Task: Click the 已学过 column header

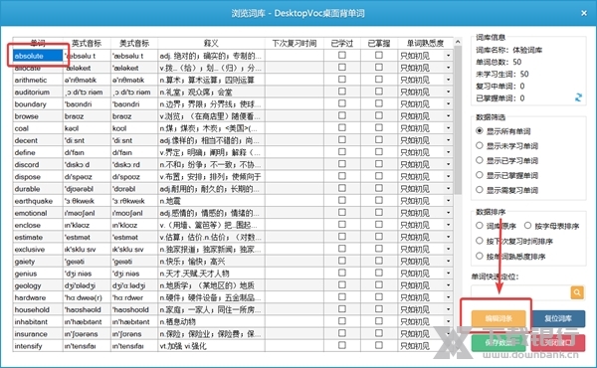Action: click(x=342, y=43)
